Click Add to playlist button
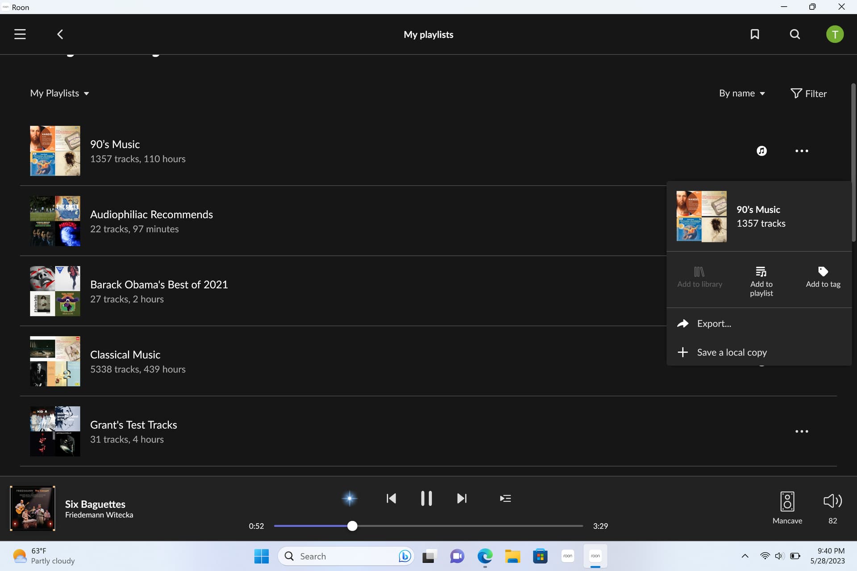This screenshot has height=571, width=857. tap(761, 281)
